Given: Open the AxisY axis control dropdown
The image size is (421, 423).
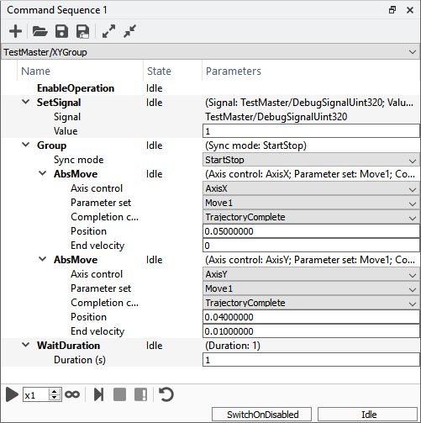Looking at the screenshot, I should (311, 274).
